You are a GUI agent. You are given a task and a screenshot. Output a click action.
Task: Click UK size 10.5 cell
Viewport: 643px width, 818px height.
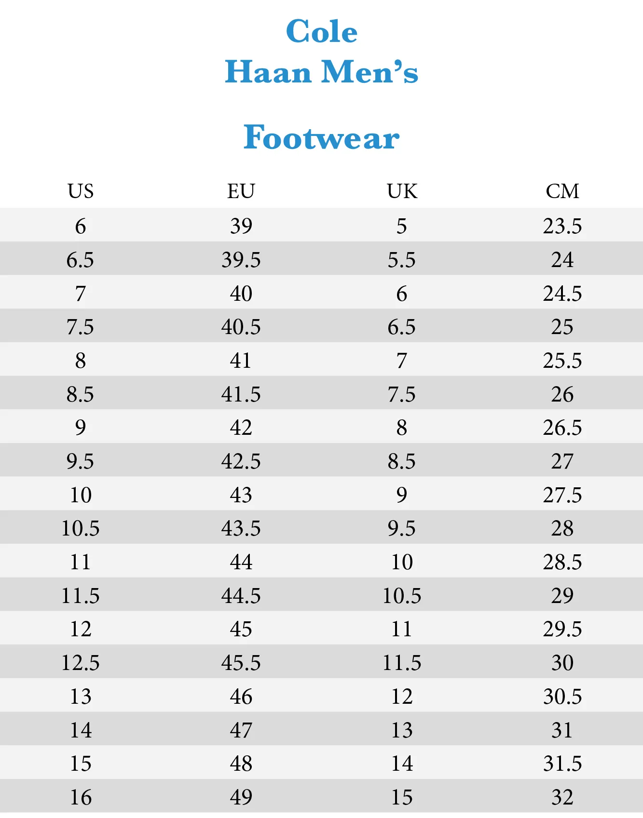402,596
